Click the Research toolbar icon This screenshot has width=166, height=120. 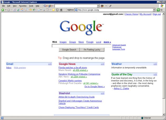(57, 10)
